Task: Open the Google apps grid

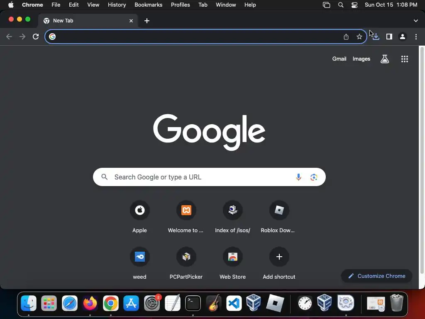Action: tap(405, 59)
